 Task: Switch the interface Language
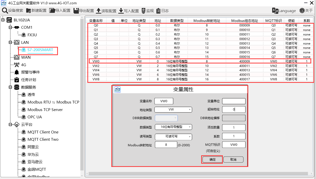coord(284,11)
